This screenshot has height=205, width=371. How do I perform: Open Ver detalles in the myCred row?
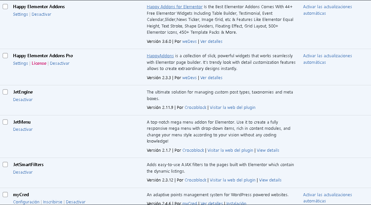click(x=211, y=203)
